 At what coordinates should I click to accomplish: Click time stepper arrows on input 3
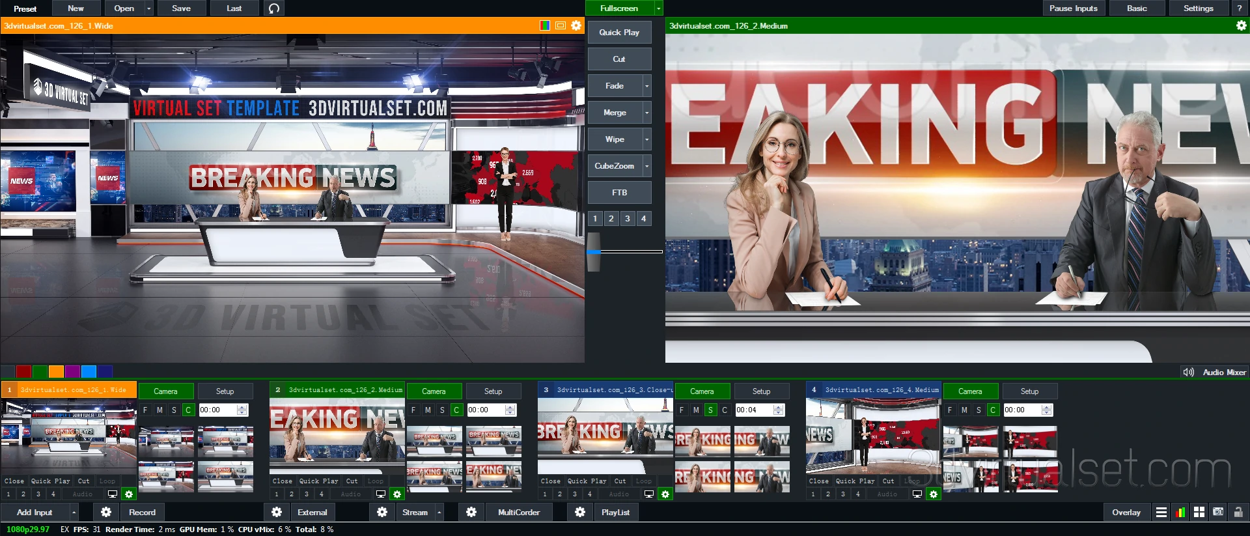[779, 410]
